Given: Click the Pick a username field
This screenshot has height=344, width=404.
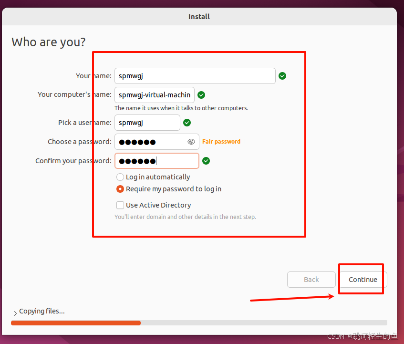Looking at the screenshot, I should click(147, 123).
